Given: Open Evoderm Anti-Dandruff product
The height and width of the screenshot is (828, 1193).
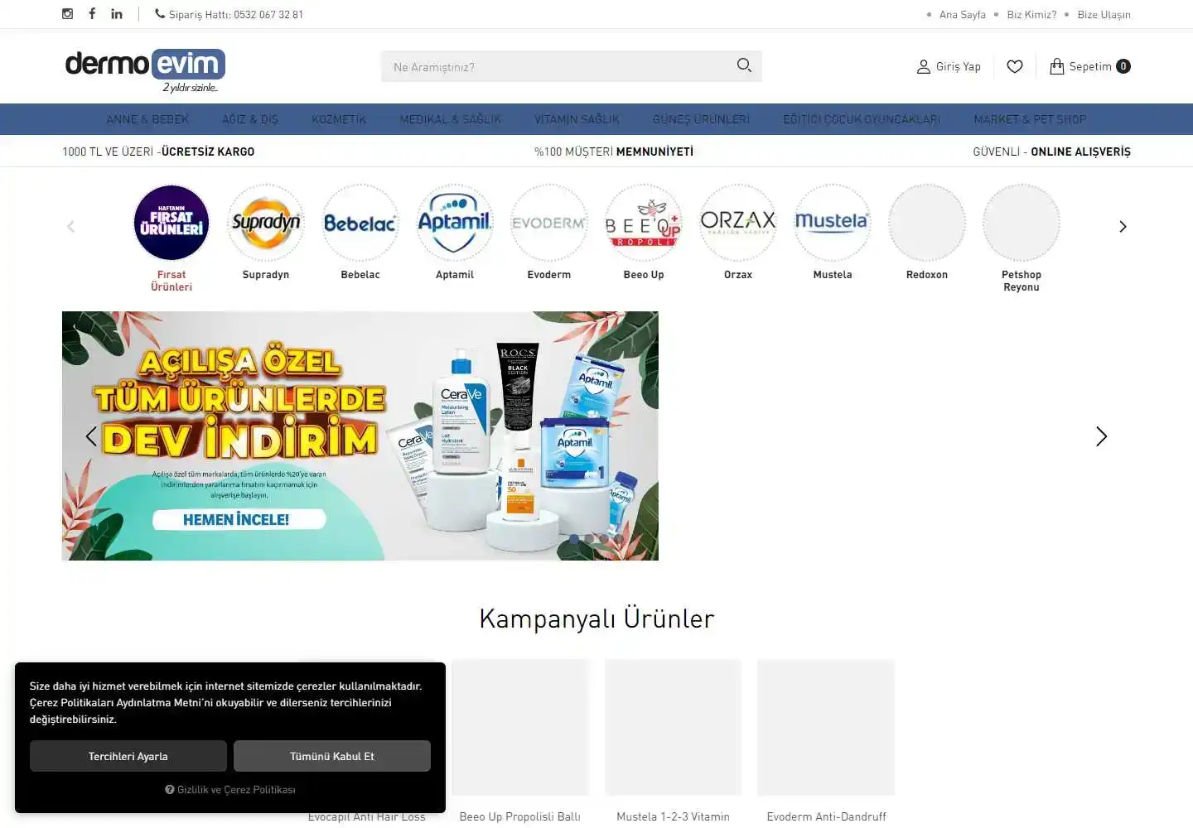Looking at the screenshot, I should point(826,741).
